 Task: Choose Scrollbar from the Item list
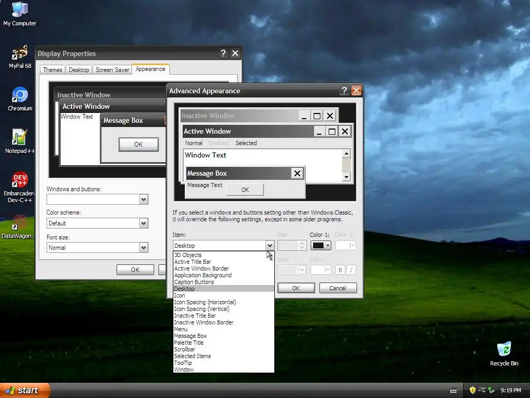point(224,349)
